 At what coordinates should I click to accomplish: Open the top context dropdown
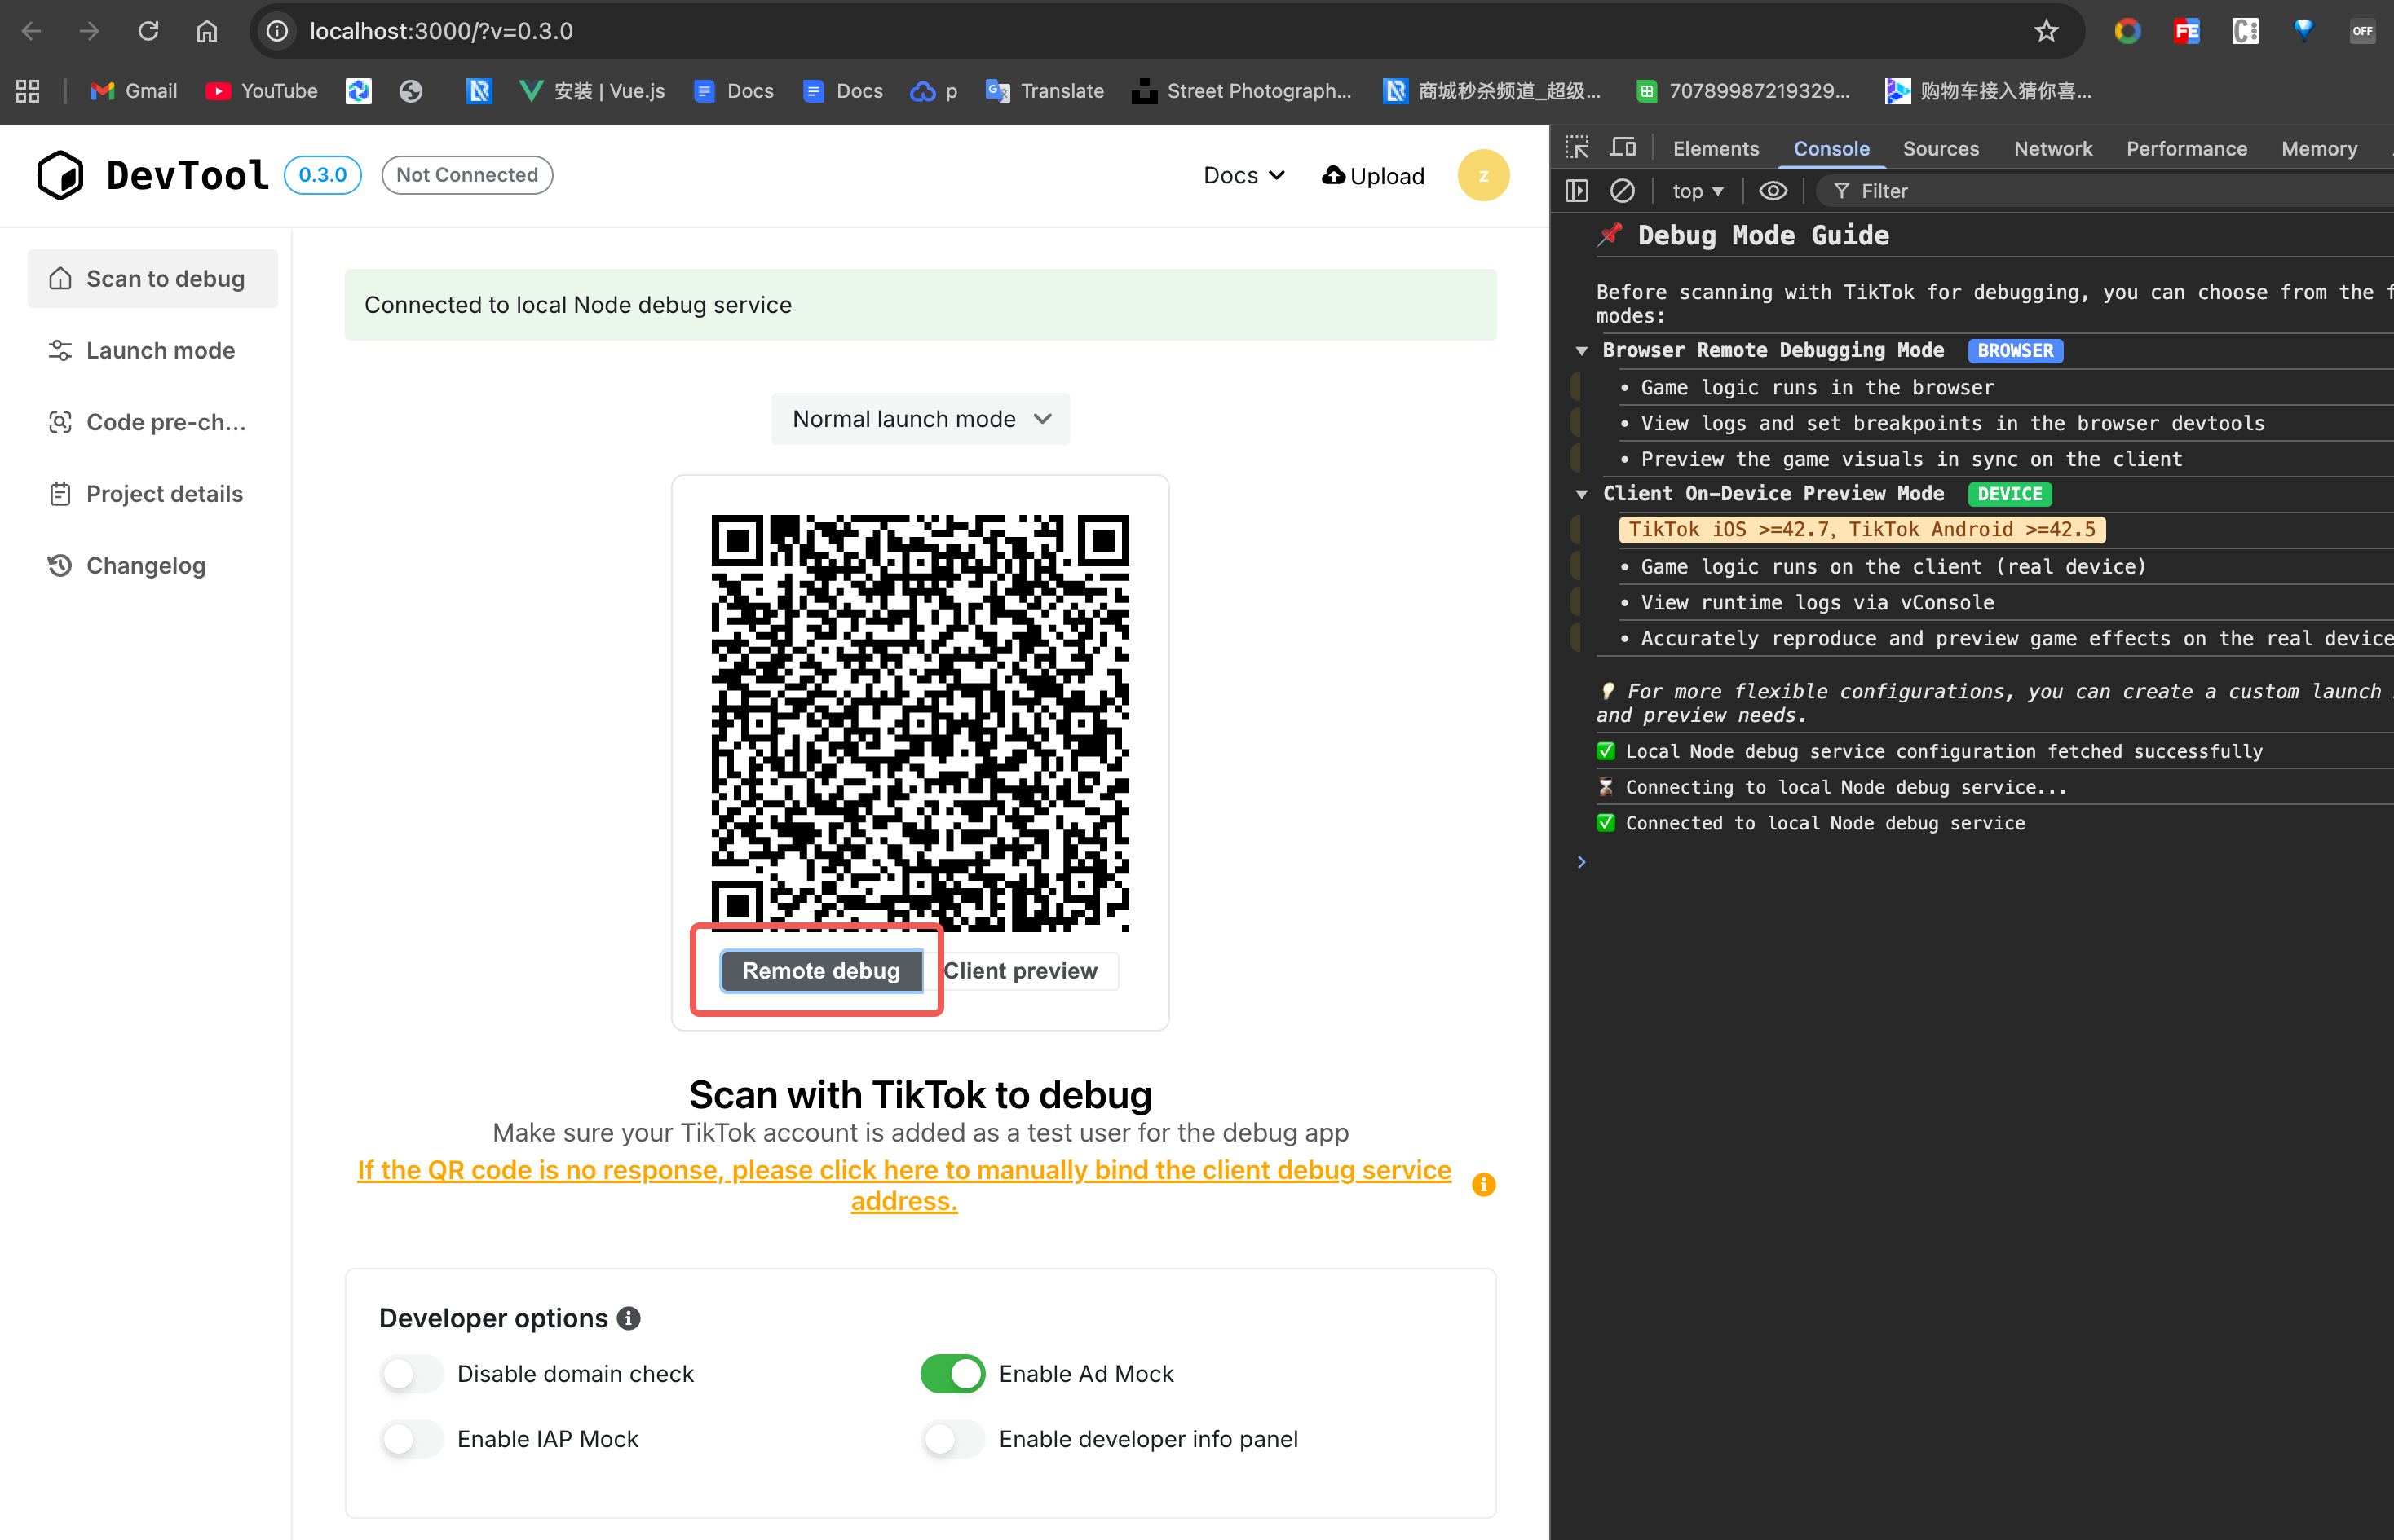[x=1698, y=191]
